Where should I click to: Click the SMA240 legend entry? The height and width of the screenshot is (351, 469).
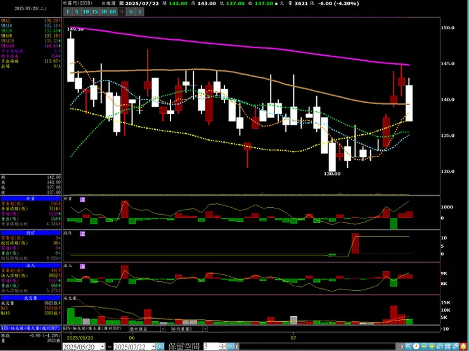[x=30, y=46]
